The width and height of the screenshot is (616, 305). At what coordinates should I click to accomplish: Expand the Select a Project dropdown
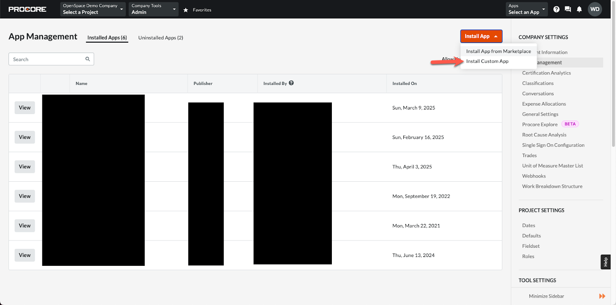[x=93, y=9]
